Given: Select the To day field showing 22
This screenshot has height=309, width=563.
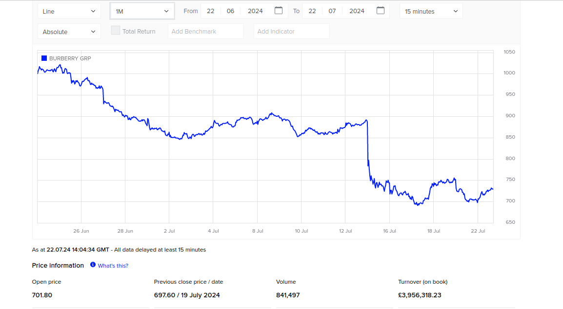Looking at the screenshot, I should pos(312,11).
